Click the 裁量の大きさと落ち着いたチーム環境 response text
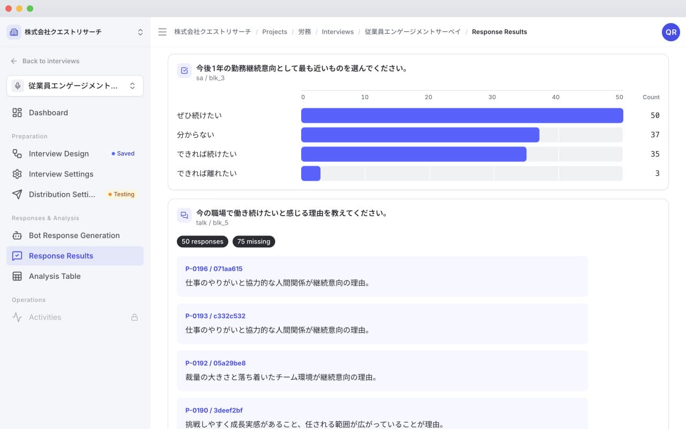 tap(281, 377)
